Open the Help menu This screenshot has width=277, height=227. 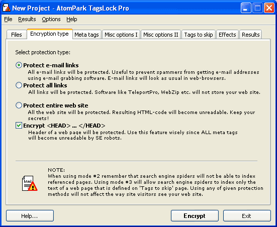(72, 19)
